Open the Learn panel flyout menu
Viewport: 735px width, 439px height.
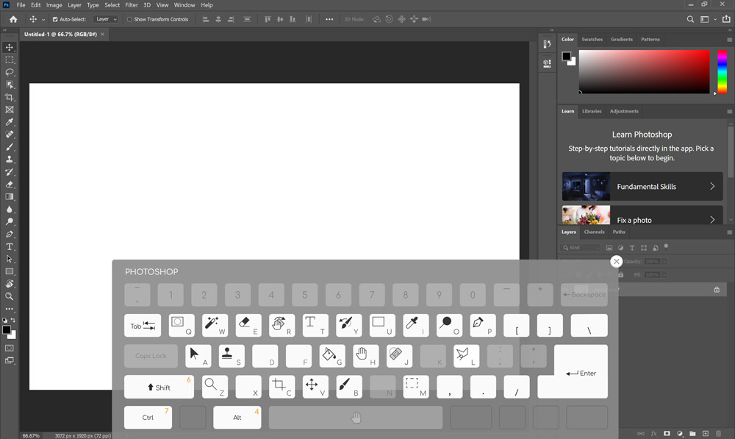coord(729,112)
